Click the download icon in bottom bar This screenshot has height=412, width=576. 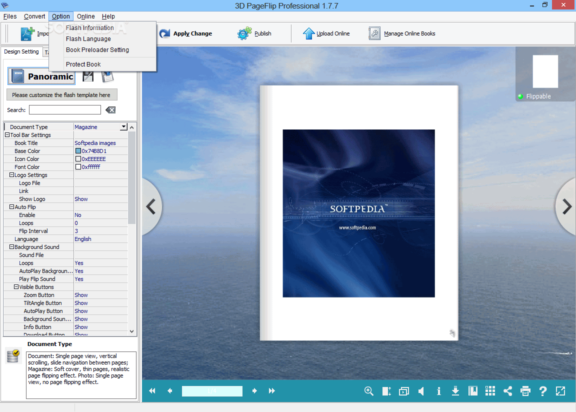coord(455,391)
